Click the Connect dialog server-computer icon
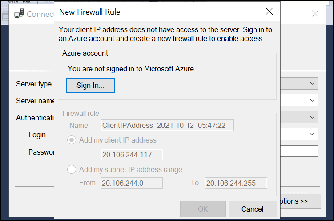 tap(19, 14)
